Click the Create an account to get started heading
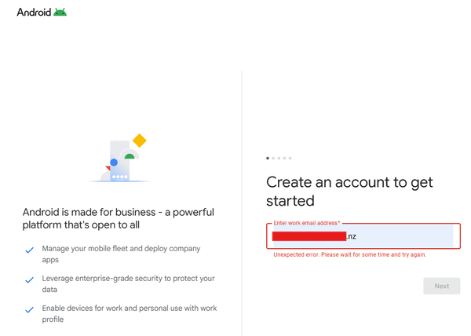 point(349,192)
